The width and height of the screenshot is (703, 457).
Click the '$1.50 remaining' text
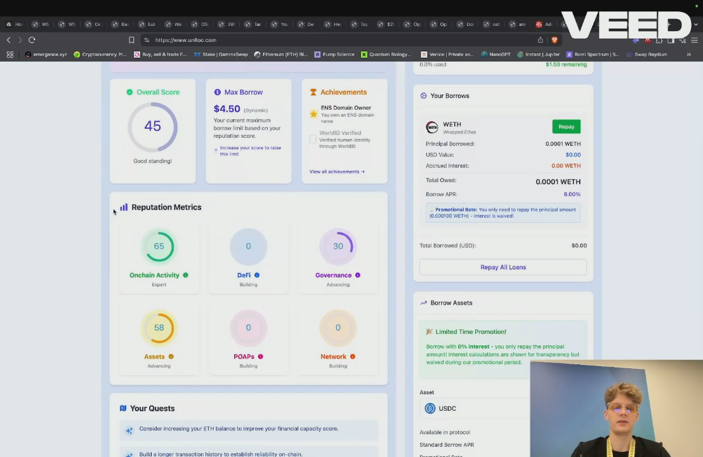[x=566, y=65]
